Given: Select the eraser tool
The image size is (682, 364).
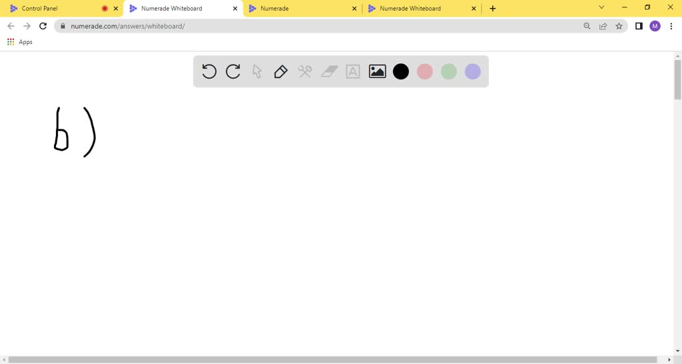Looking at the screenshot, I should [329, 71].
